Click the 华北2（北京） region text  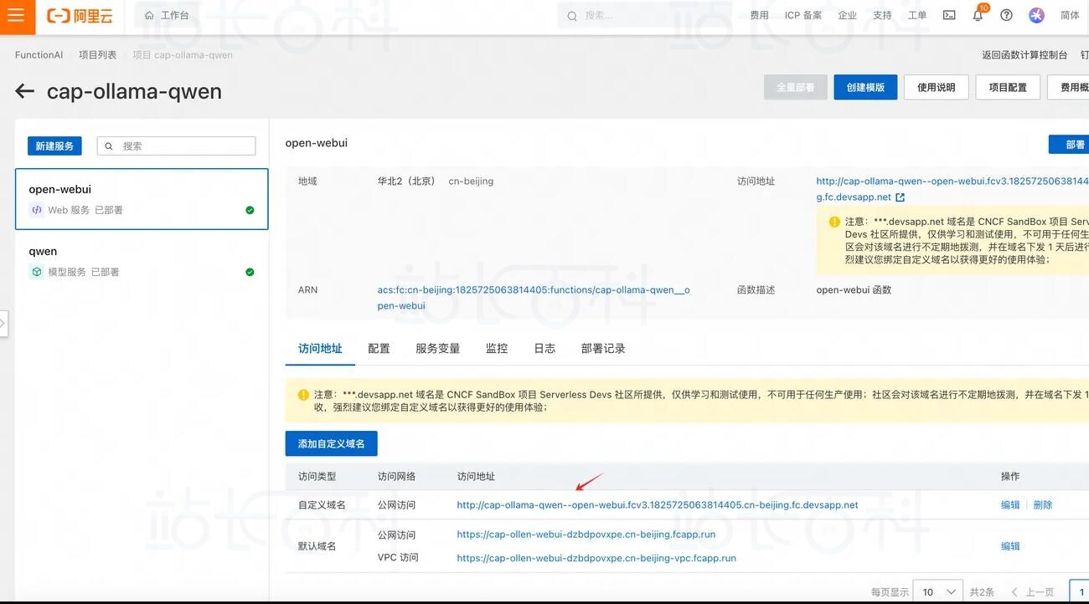click(406, 181)
